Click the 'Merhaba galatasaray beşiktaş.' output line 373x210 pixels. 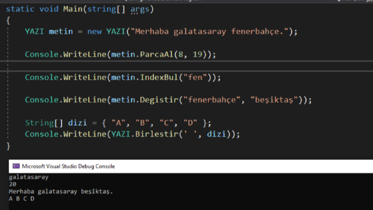point(61,192)
